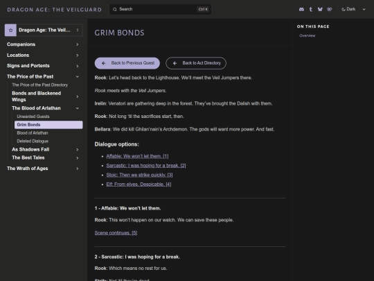Click Back to Previous Quest button

(x=127, y=63)
